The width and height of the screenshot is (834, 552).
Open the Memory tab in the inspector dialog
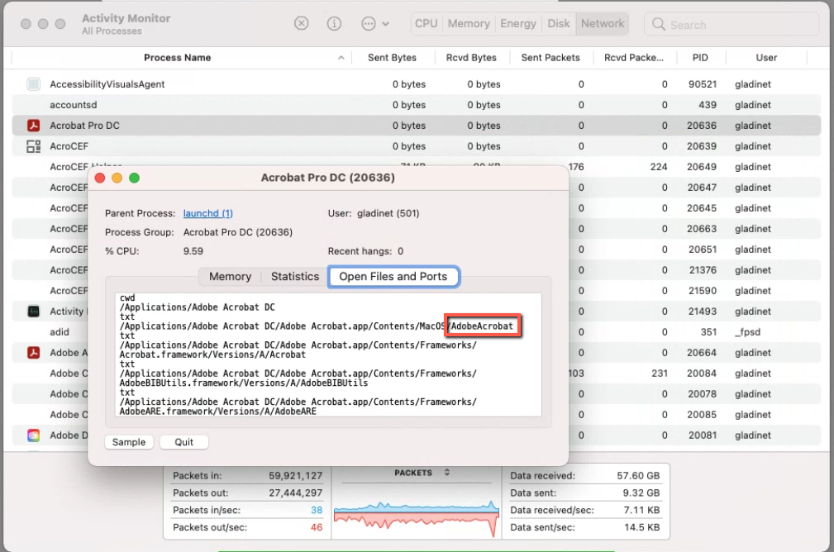230,277
